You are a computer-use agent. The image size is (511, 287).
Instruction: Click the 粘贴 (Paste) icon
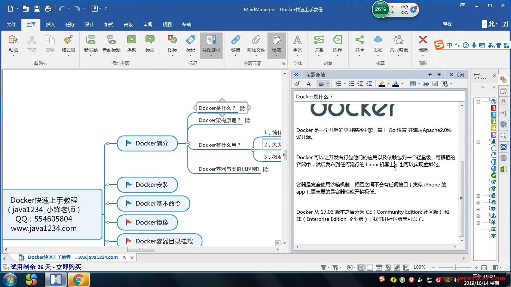(13, 40)
